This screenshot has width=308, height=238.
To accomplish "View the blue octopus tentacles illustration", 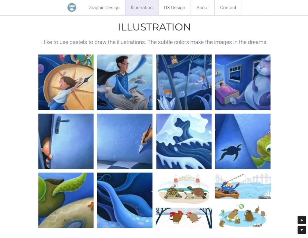I will [x=125, y=200].
